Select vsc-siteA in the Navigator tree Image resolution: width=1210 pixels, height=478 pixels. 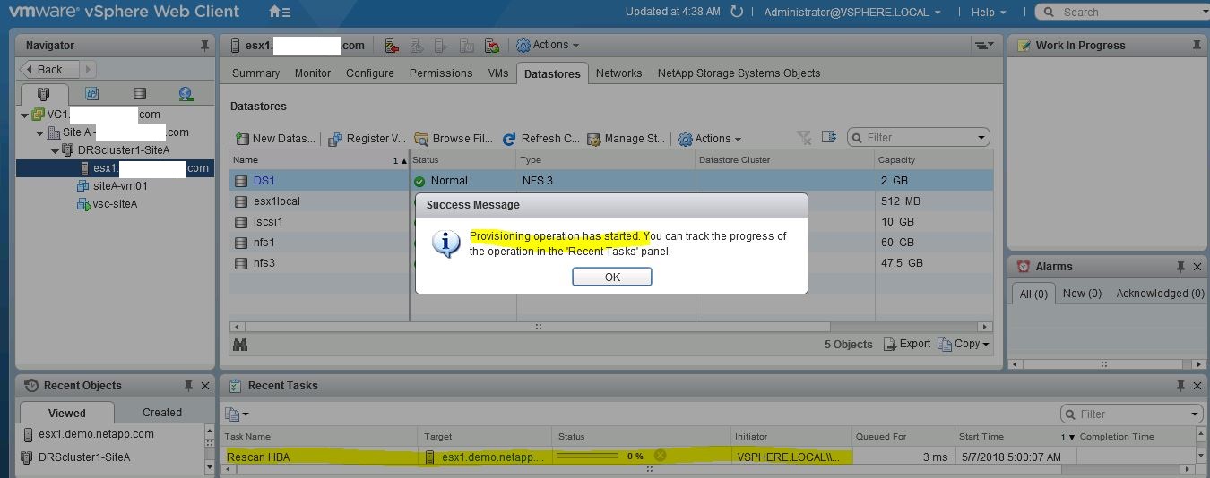[x=115, y=204]
